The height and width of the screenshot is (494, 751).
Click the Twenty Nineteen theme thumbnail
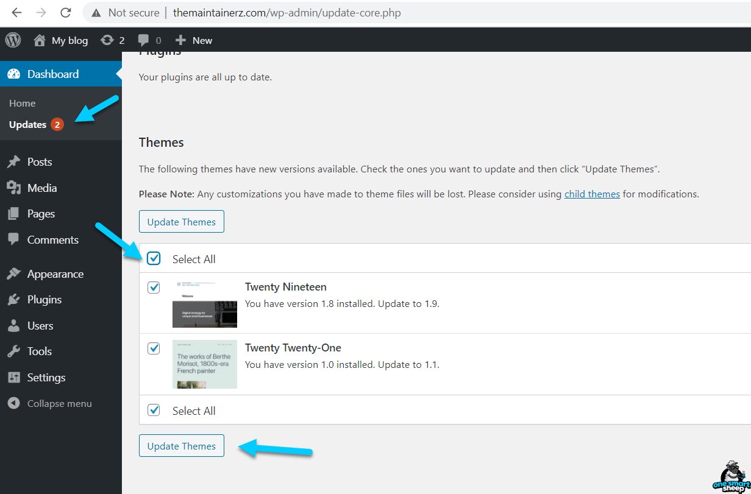pyautogui.click(x=205, y=303)
